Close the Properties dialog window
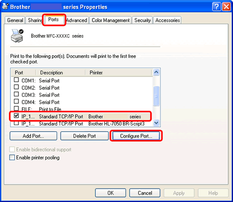The height and width of the screenshot is (202, 233). [x=226, y=7]
